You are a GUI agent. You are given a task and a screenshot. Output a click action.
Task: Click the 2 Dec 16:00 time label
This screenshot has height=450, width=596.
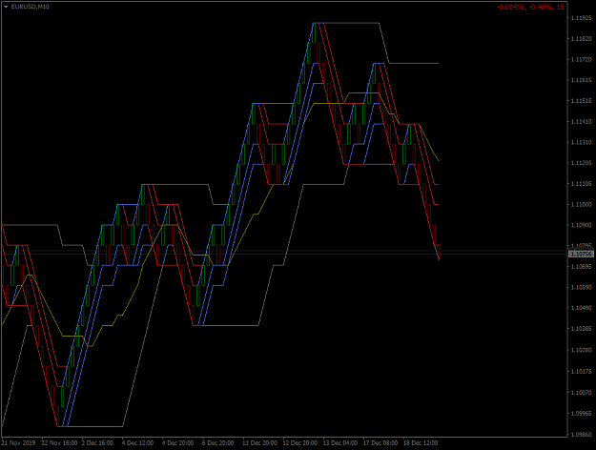pyautogui.click(x=97, y=443)
